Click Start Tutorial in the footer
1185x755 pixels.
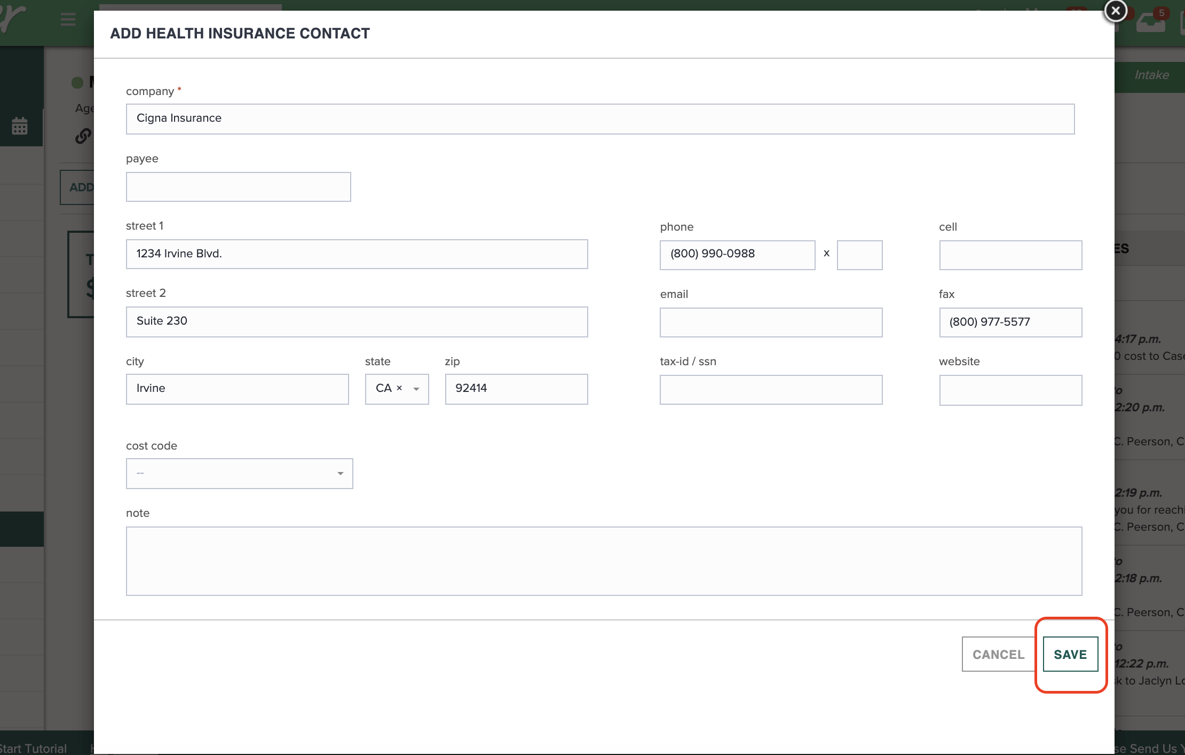point(33,748)
